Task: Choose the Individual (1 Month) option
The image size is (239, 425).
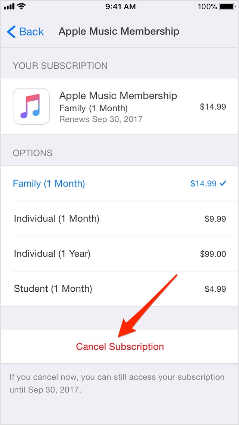Action: [56, 218]
